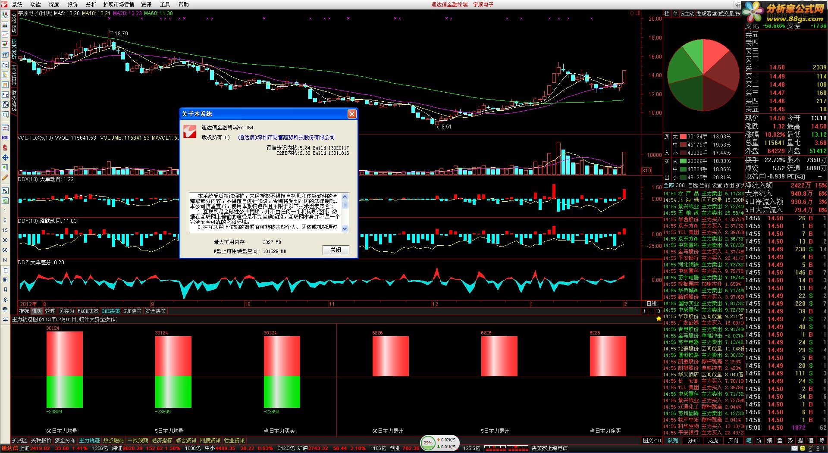Click the 关闭 button in about dialog
The image size is (828, 453).
336,250
